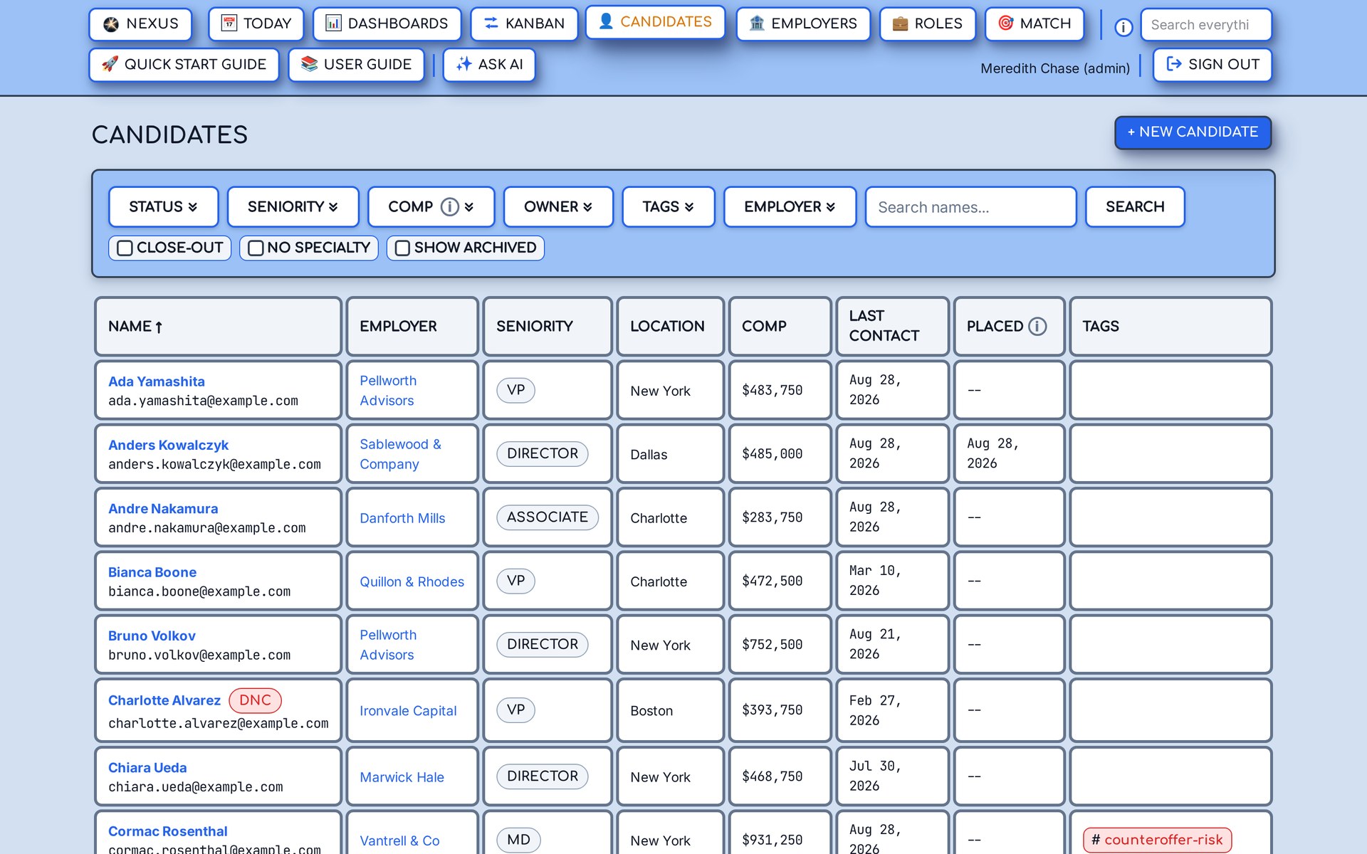
Task: Open Ada Yamashita's candidate profile link
Action: click(156, 381)
